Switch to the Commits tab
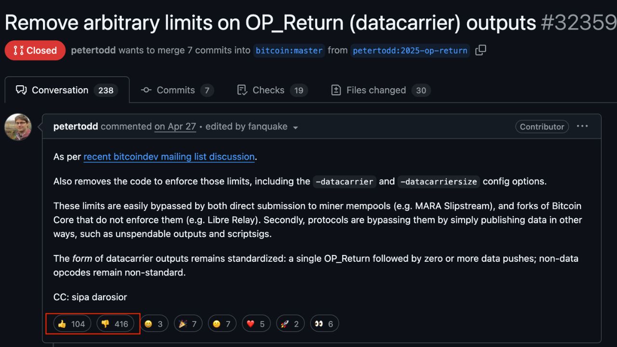This screenshot has width=617, height=347. pyautogui.click(x=177, y=90)
